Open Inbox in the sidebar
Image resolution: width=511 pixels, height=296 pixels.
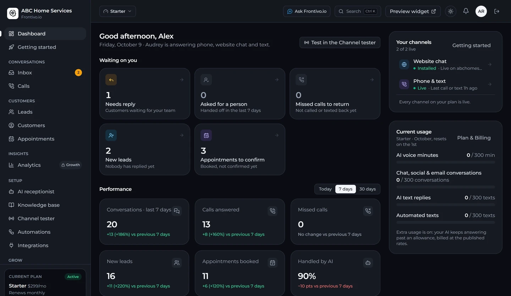pyautogui.click(x=45, y=73)
